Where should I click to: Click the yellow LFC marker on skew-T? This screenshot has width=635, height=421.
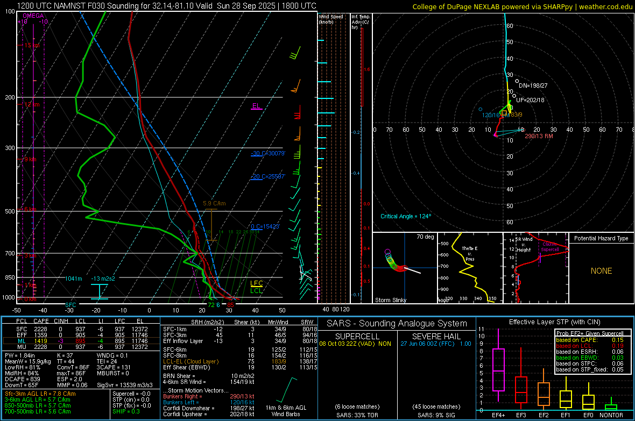(x=256, y=283)
